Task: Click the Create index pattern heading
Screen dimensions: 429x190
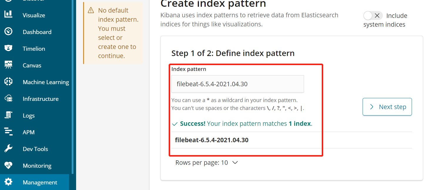Action: pyautogui.click(x=213, y=4)
